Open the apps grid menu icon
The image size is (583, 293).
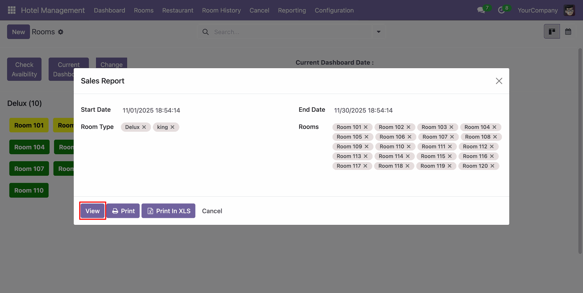point(12,10)
